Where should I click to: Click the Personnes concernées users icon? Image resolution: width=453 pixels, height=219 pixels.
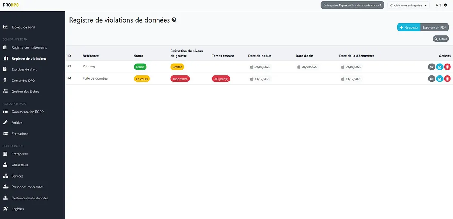coord(5,187)
